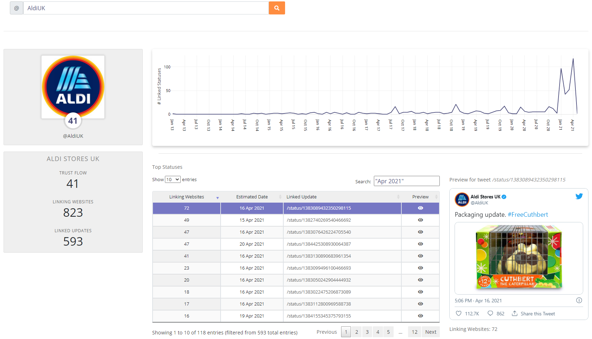The width and height of the screenshot is (592, 339).
Task: Sort table by Linking Websites column
Action: [186, 197]
